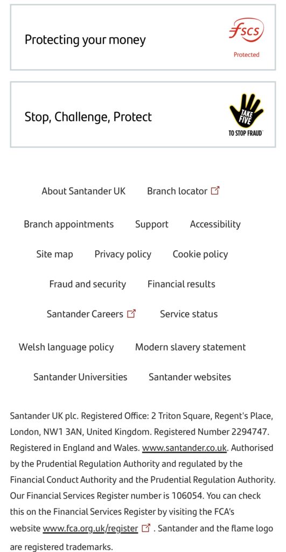Visit the Accessibility link
The height and width of the screenshot is (552, 286).
click(x=215, y=224)
